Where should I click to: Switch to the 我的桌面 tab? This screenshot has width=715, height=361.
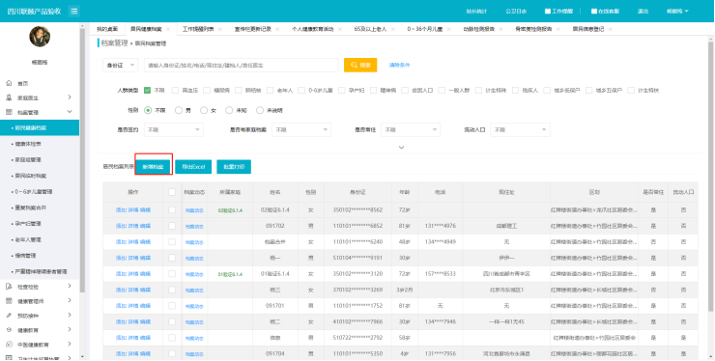click(x=107, y=29)
